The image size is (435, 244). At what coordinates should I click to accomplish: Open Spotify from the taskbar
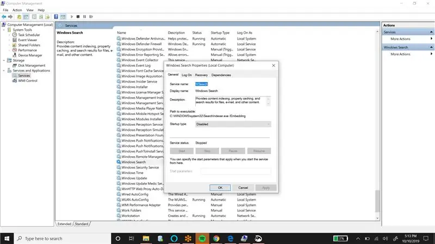(x=202, y=239)
